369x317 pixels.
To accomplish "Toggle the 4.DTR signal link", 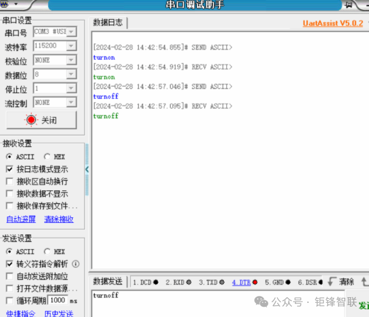I will click(241, 282).
